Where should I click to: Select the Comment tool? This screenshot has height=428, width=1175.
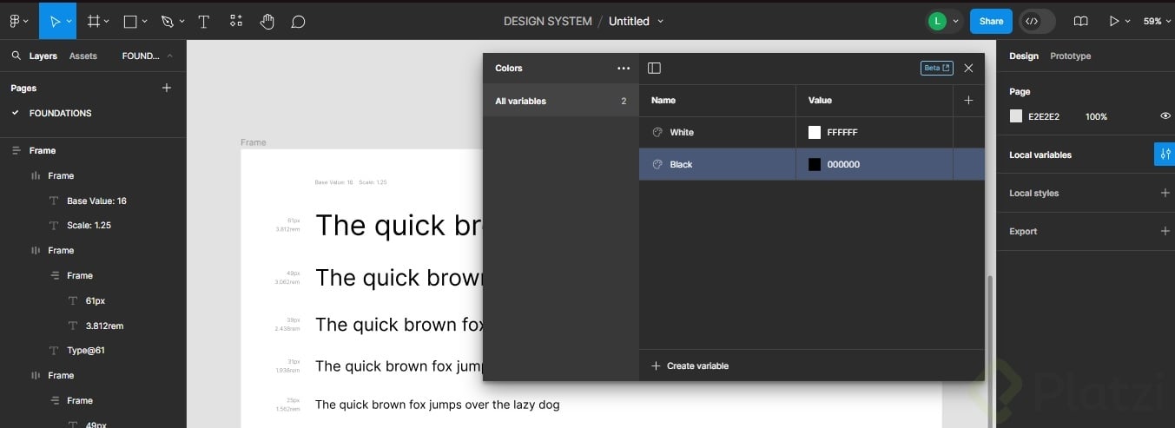click(x=298, y=21)
